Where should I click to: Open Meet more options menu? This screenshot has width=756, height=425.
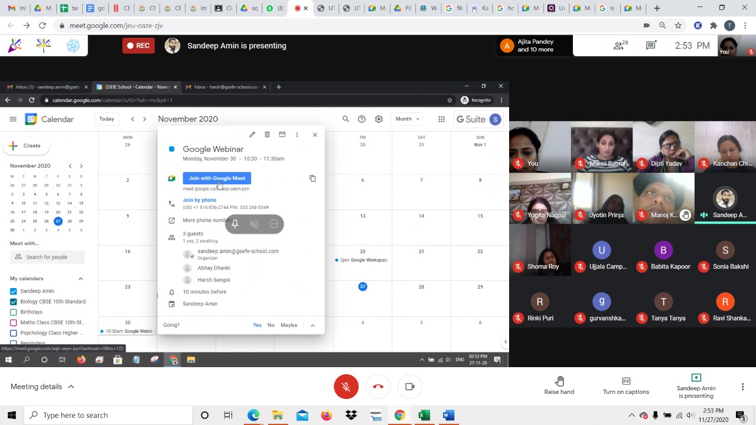[742, 387]
